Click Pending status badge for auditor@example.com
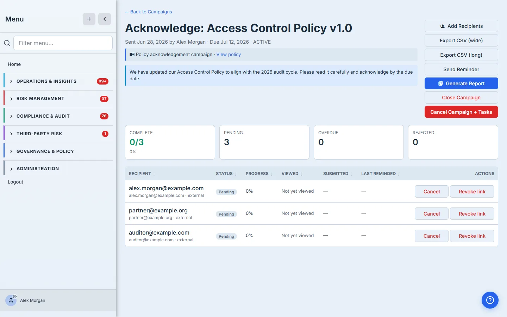This screenshot has width=507, height=317. (226, 236)
